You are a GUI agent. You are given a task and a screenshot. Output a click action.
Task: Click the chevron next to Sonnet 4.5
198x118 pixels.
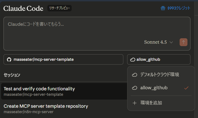pos(171,42)
